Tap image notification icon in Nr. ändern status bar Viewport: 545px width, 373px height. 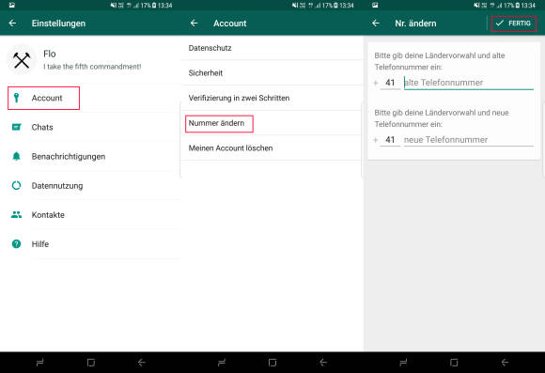coord(375,6)
